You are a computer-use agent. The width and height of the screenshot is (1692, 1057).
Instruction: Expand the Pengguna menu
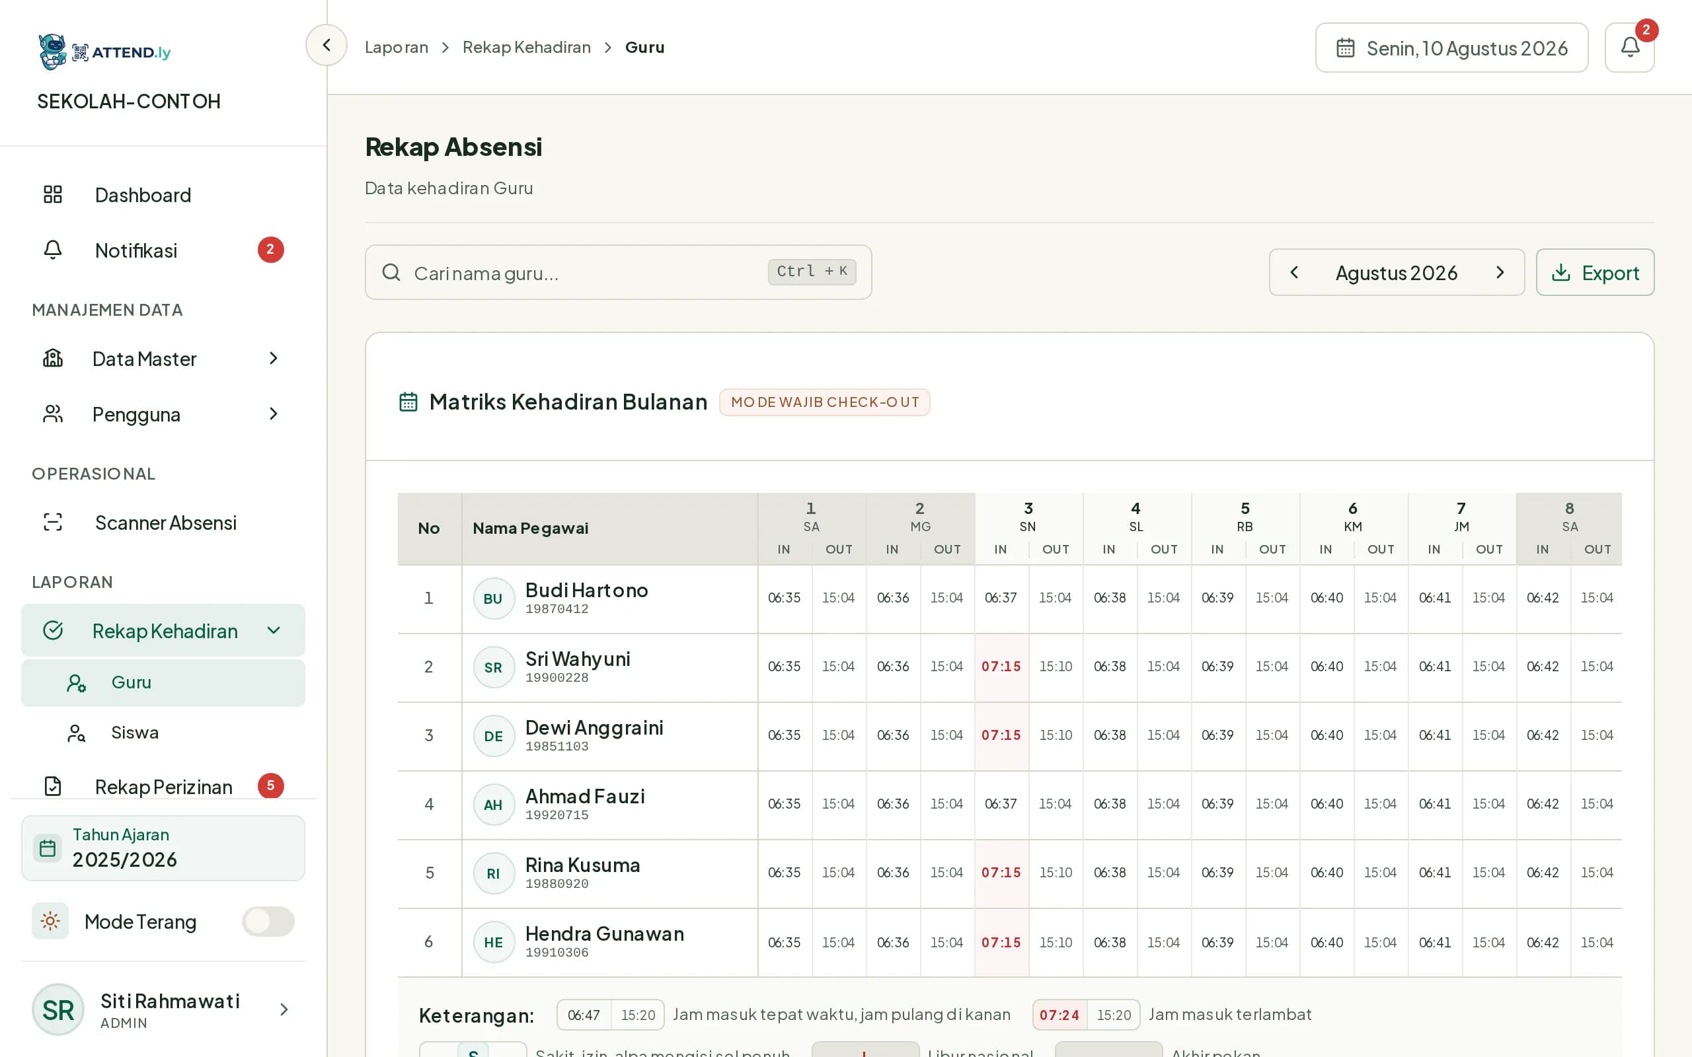pos(163,415)
